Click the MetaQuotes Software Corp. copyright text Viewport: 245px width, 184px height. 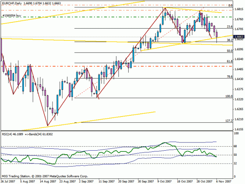(45, 176)
